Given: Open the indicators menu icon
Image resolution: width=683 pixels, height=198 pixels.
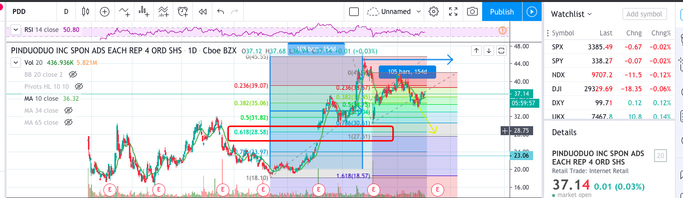Looking at the screenshot, I should pos(123,11).
